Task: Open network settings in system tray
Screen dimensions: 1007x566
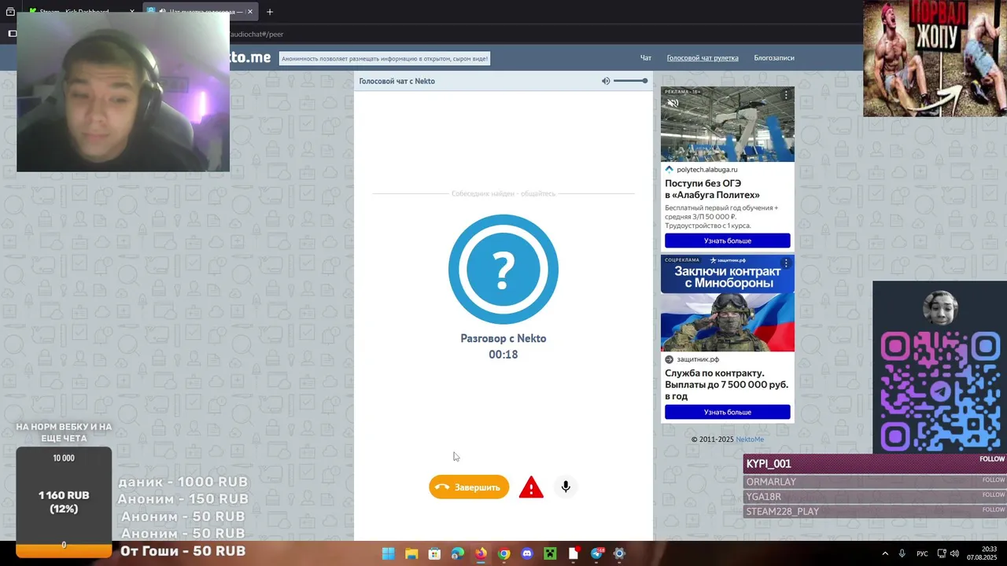Action: [942, 553]
